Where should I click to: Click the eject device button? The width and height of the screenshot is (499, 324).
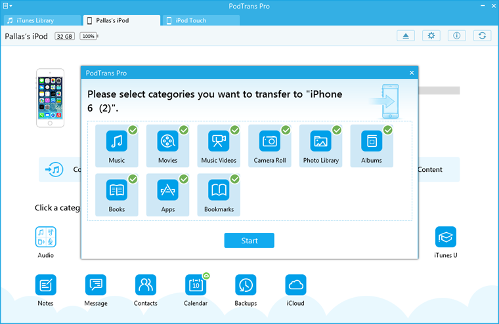[x=406, y=35]
